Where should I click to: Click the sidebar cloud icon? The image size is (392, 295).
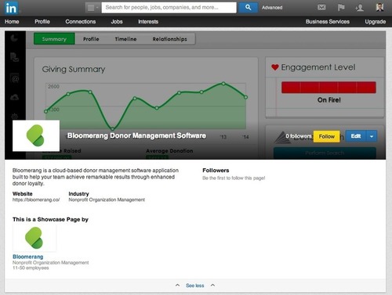(14, 97)
